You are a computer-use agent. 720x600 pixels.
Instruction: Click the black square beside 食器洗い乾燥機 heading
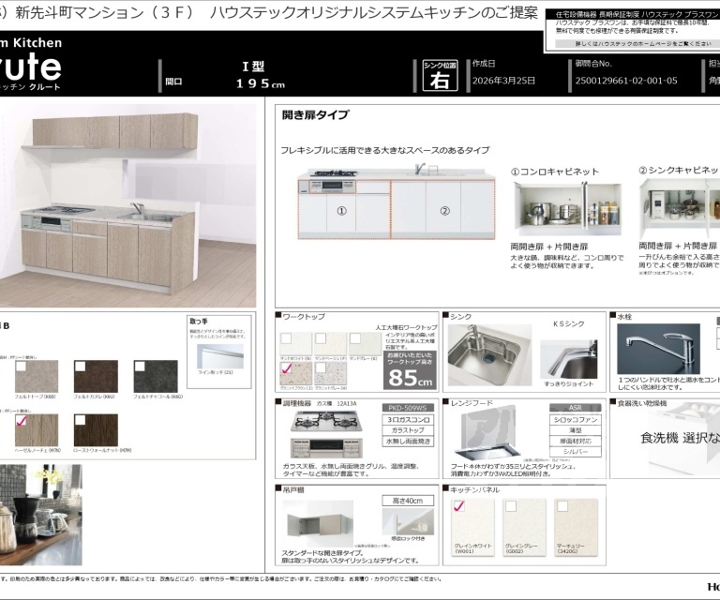coord(612,401)
